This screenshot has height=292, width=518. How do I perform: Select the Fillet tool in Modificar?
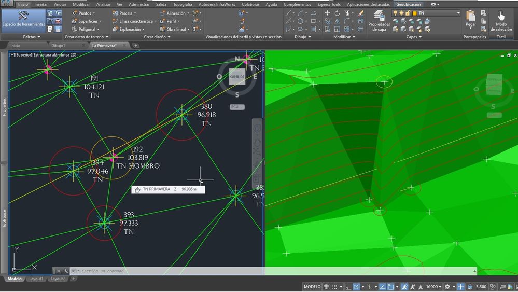point(346,21)
